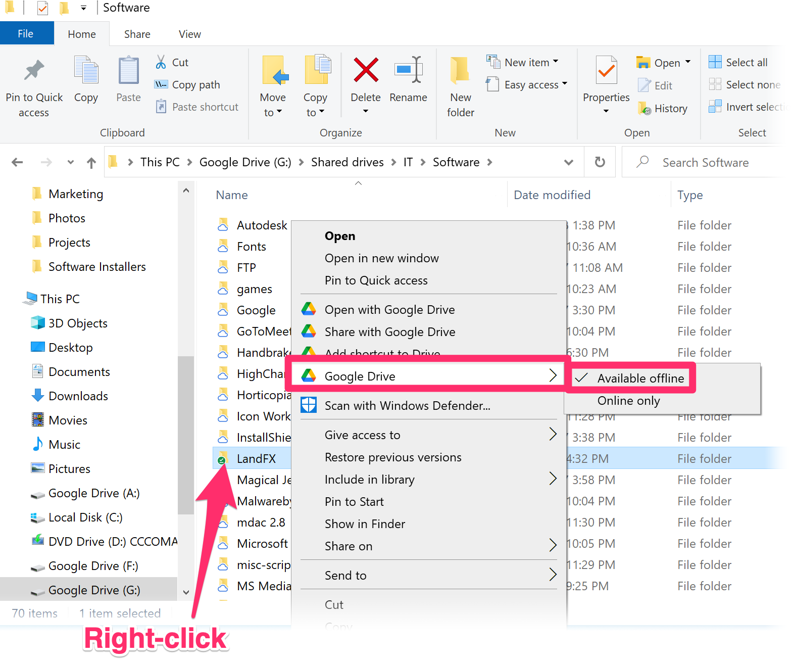Click Cut in context menu
Image resolution: width=795 pixels, height=663 pixels.
point(334,605)
